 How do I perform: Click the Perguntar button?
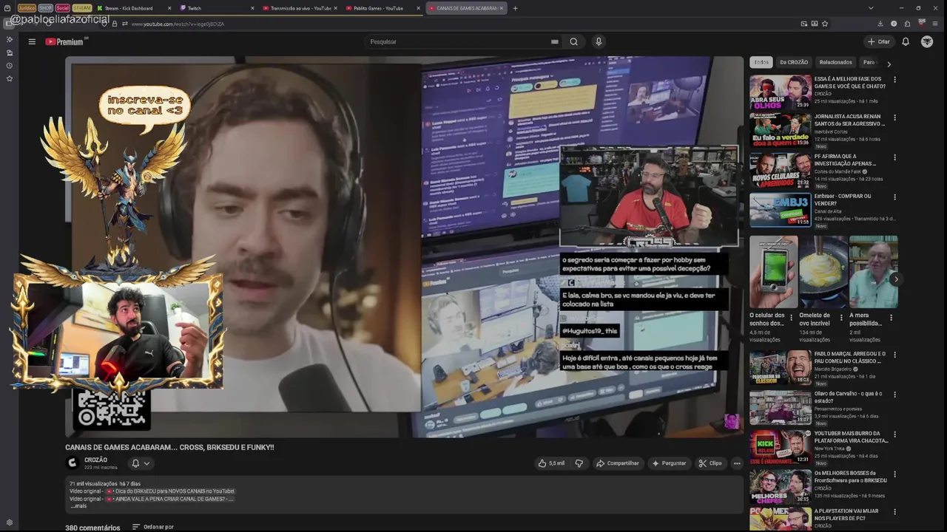point(669,463)
